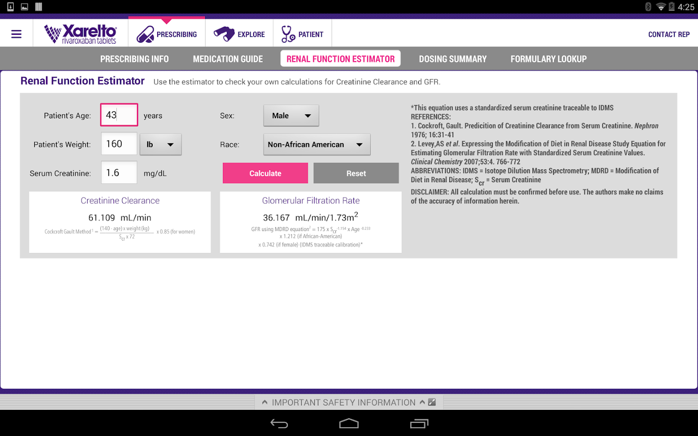Tap the barcode notification icon in status bar

[39, 7]
